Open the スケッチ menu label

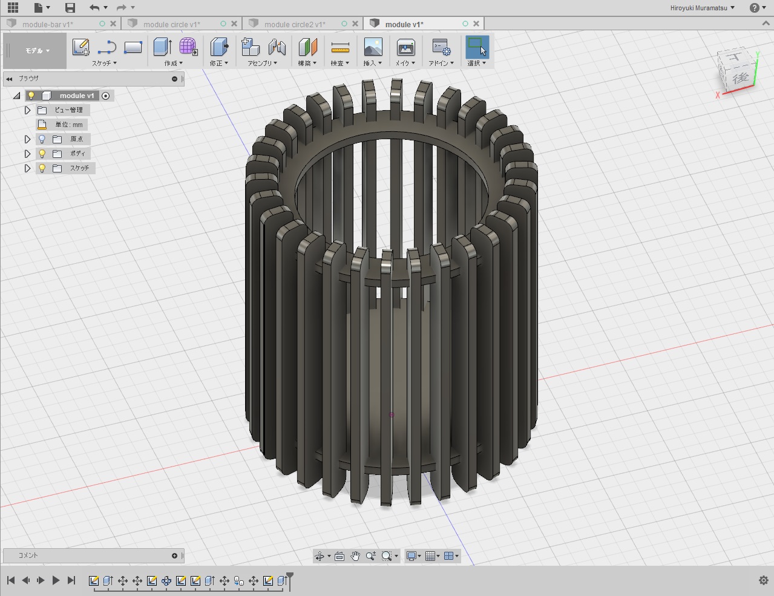coord(104,63)
